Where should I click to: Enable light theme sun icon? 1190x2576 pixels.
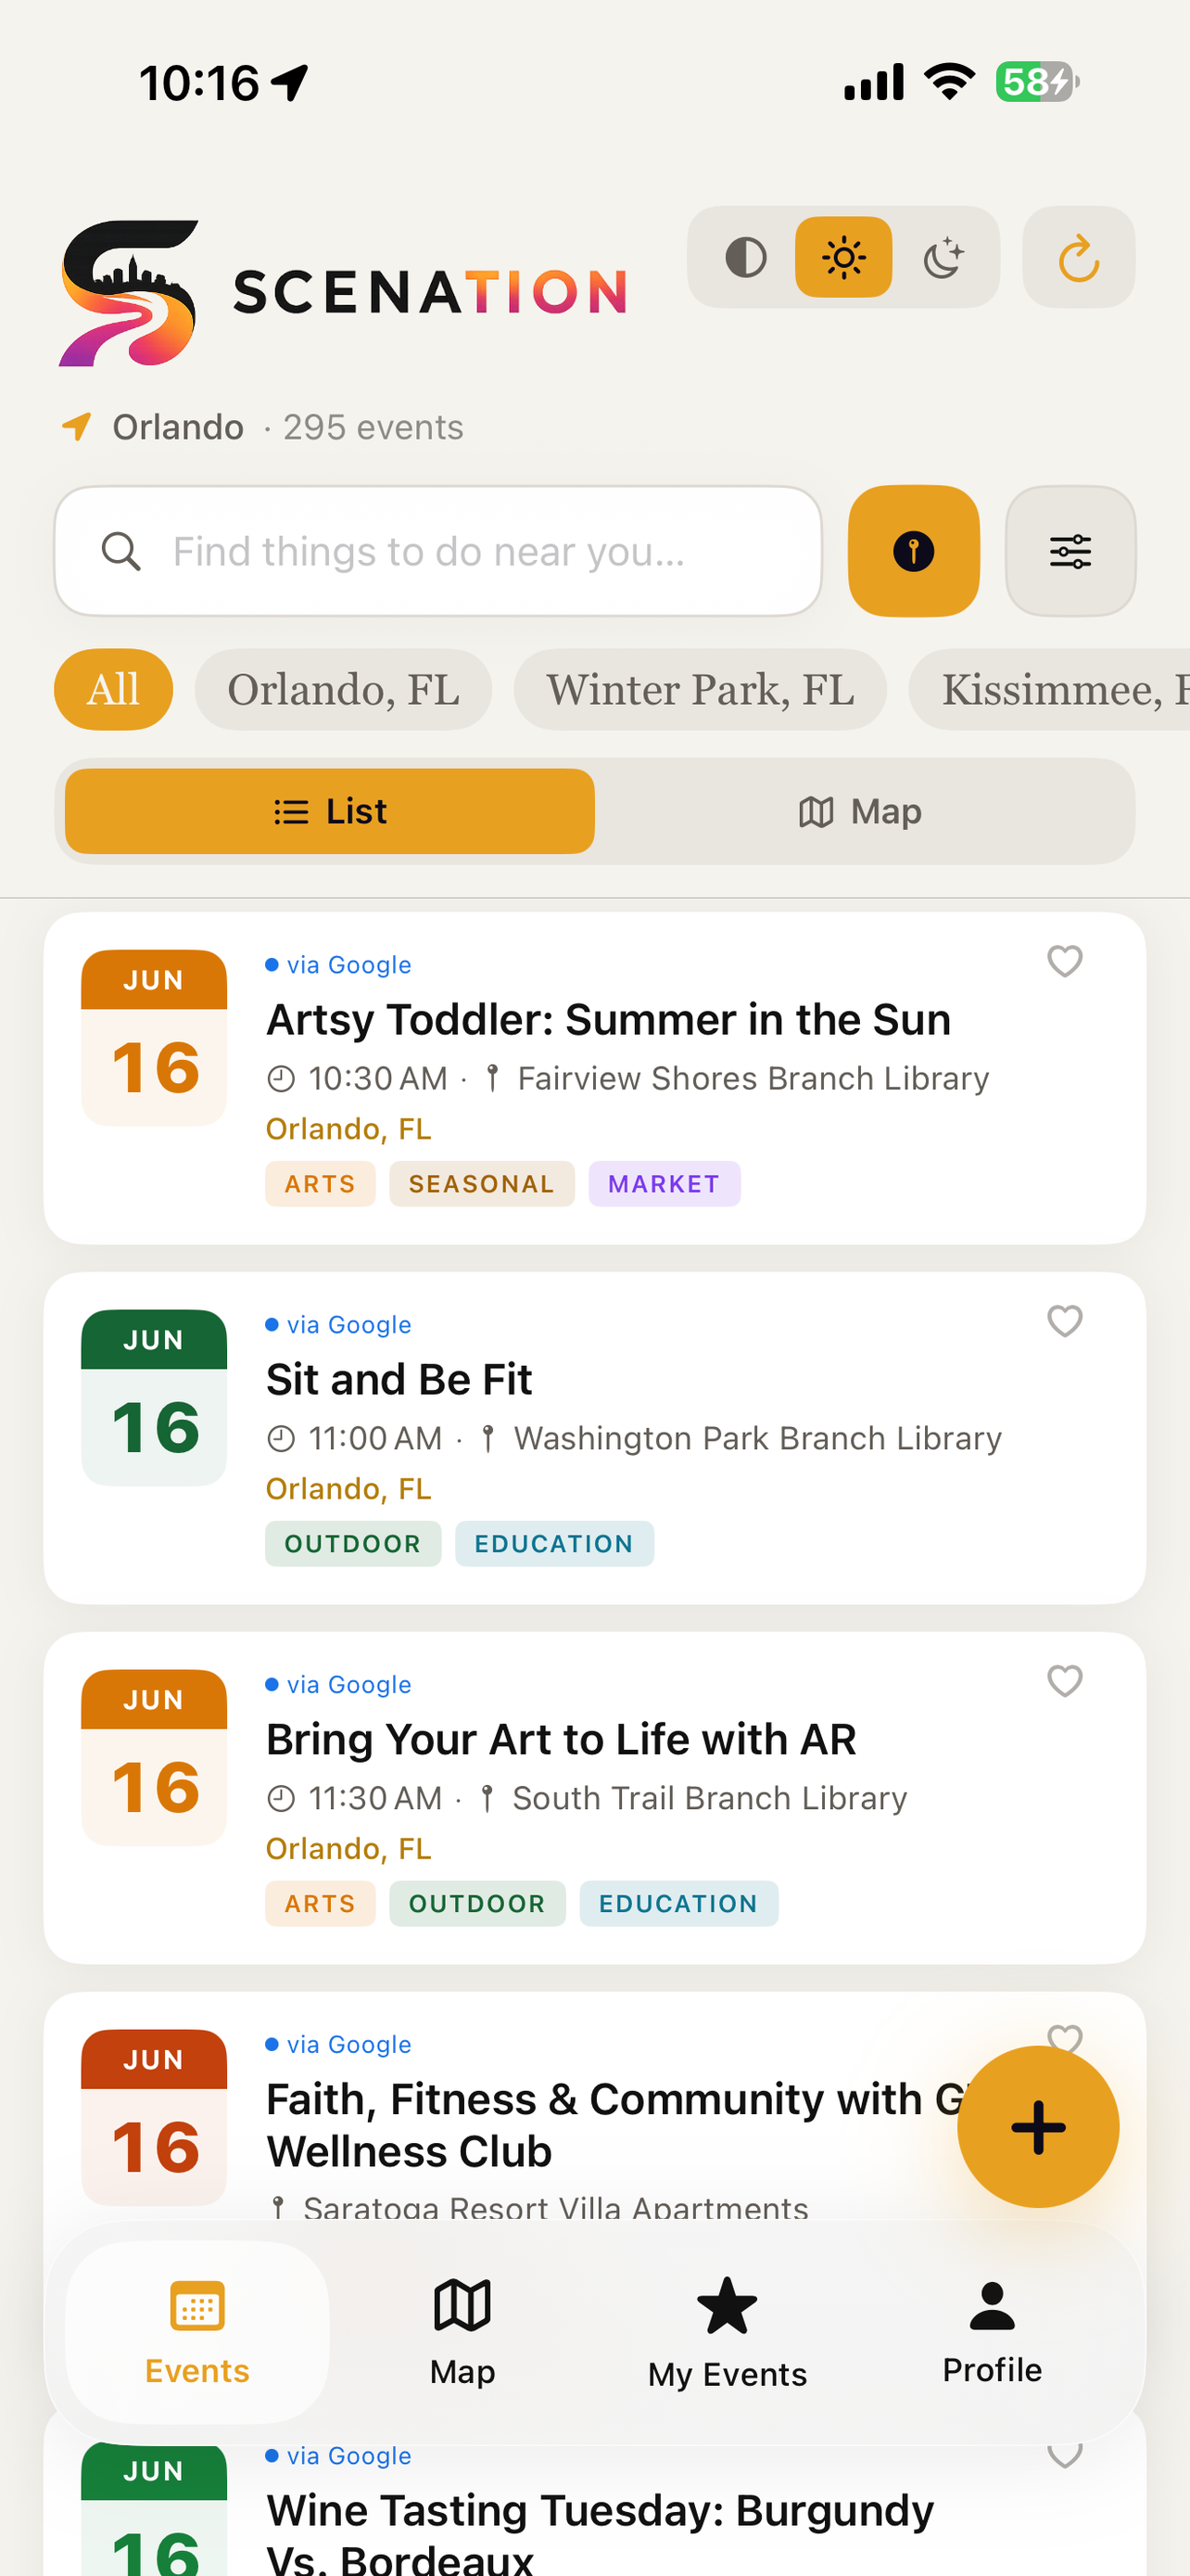843,257
